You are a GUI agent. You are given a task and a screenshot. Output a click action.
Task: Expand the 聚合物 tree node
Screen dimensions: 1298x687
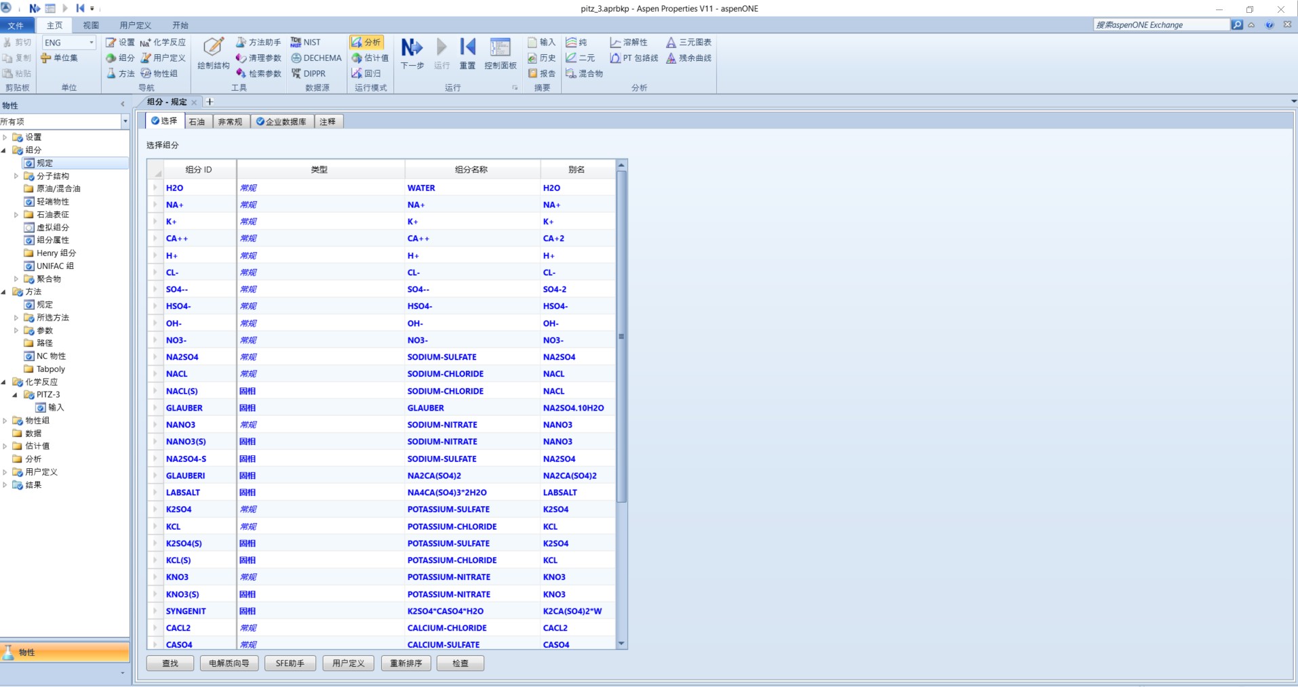tap(16, 278)
